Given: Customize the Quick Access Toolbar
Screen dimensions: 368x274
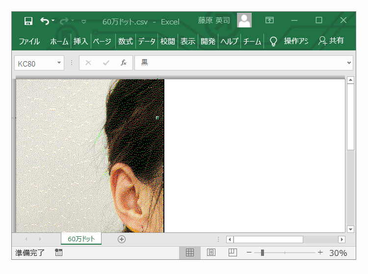Looking at the screenshot, I should [x=83, y=22].
